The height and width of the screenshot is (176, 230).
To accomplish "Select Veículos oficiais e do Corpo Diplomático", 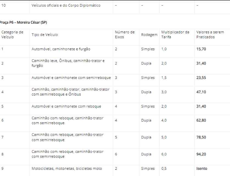I will pos(66,5).
